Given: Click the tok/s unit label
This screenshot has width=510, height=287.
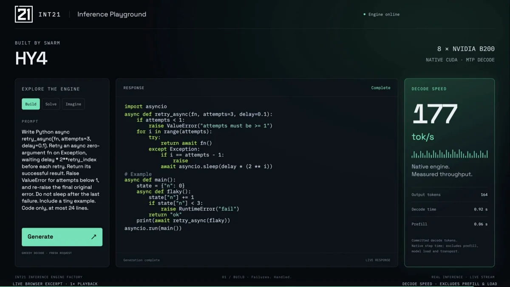Looking at the screenshot, I should click(423, 137).
